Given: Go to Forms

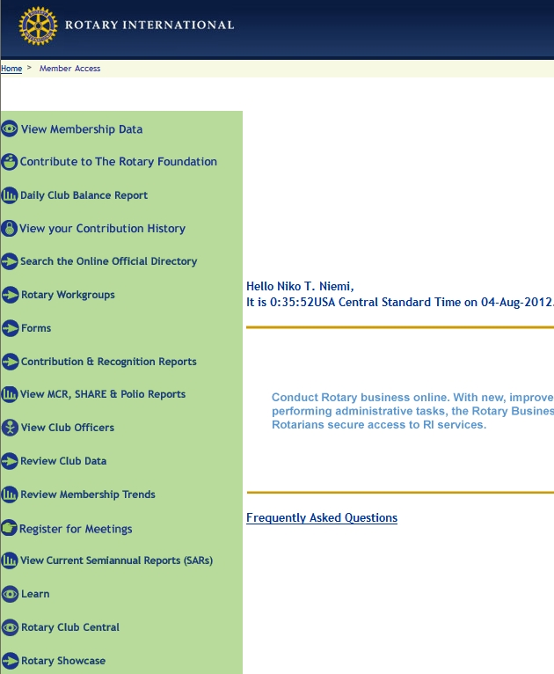Looking at the screenshot, I should [36, 328].
